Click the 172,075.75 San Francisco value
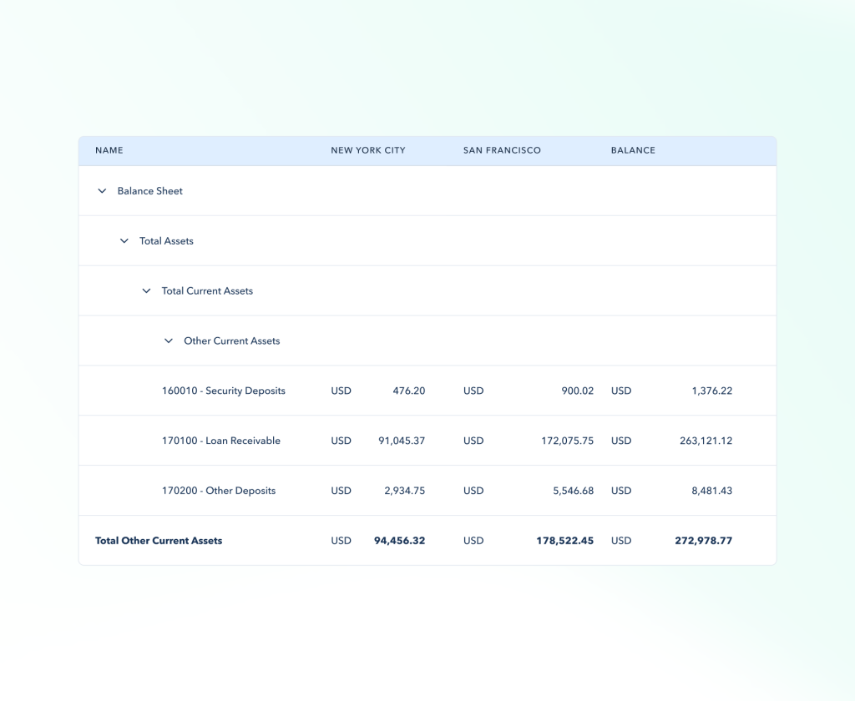Screen dimensions: 855x701 click(x=567, y=441)
